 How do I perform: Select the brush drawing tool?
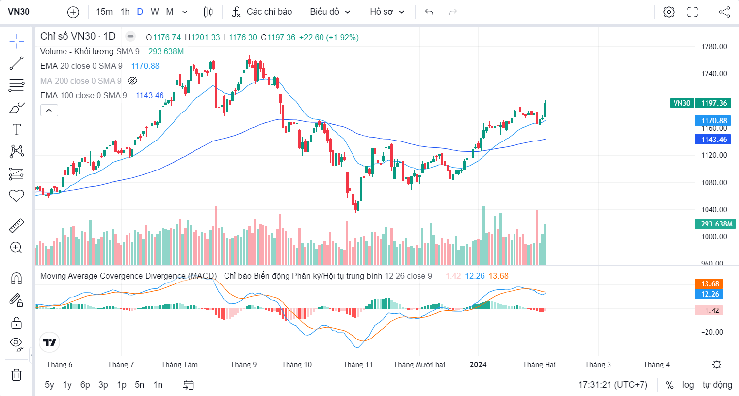[17, 108]
